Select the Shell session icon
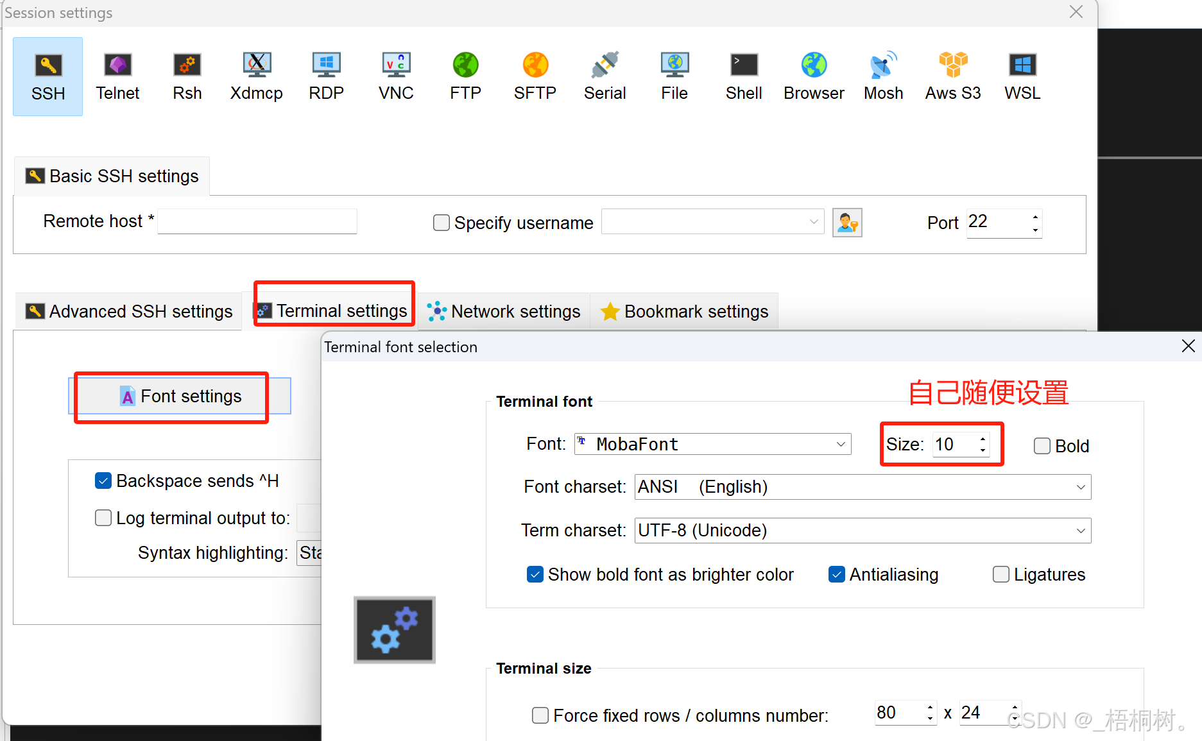 pos(744,76)
